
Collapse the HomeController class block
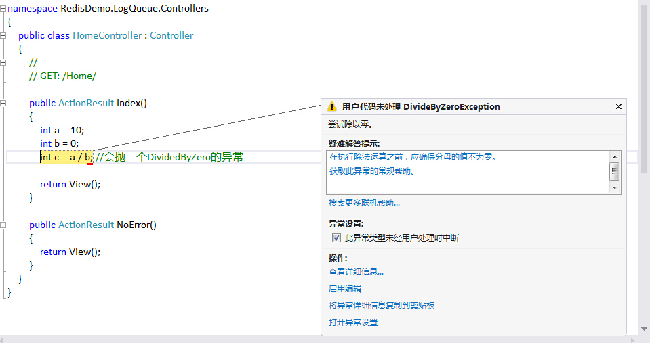(x=3, y=35)
